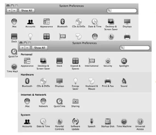Open Universal Access preferences
Image resolution: width=156 pixels, height=135 pixels.
tap(140, 124)
